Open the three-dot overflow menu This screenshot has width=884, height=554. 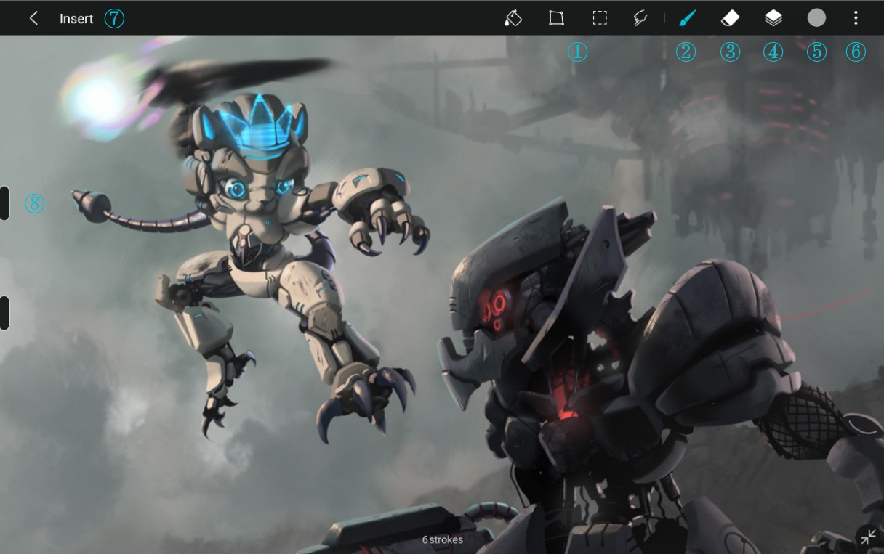[x=856, y=18]
